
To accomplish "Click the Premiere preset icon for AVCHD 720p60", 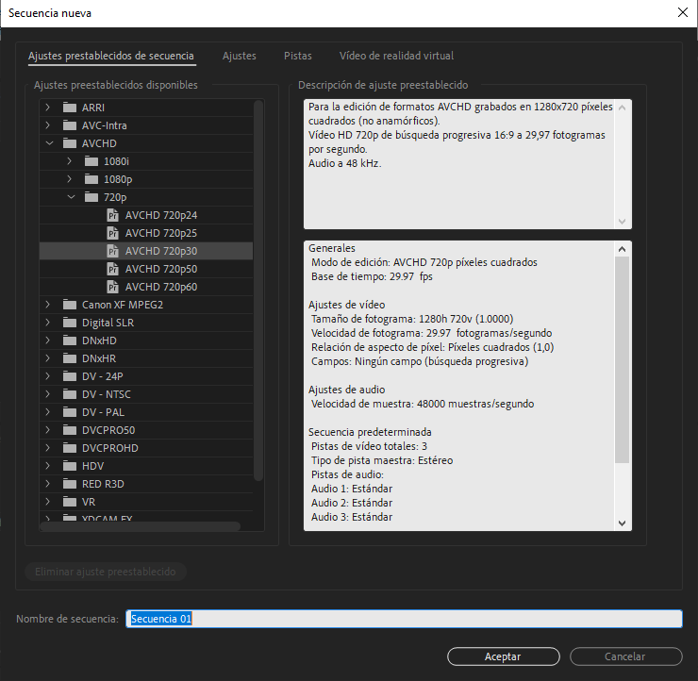I will [112, 287].
